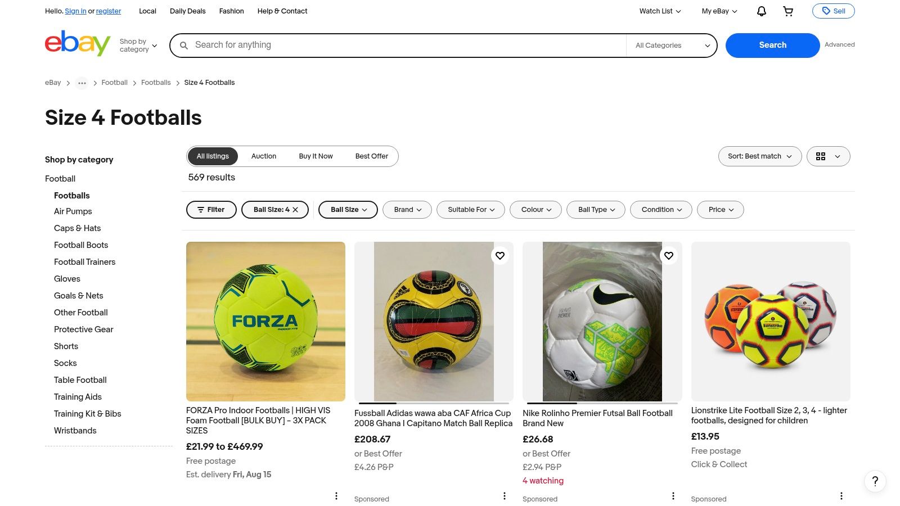Open the help question-mark bubble
This screenshot has height=506, width=900.
[x=875, y=482]
